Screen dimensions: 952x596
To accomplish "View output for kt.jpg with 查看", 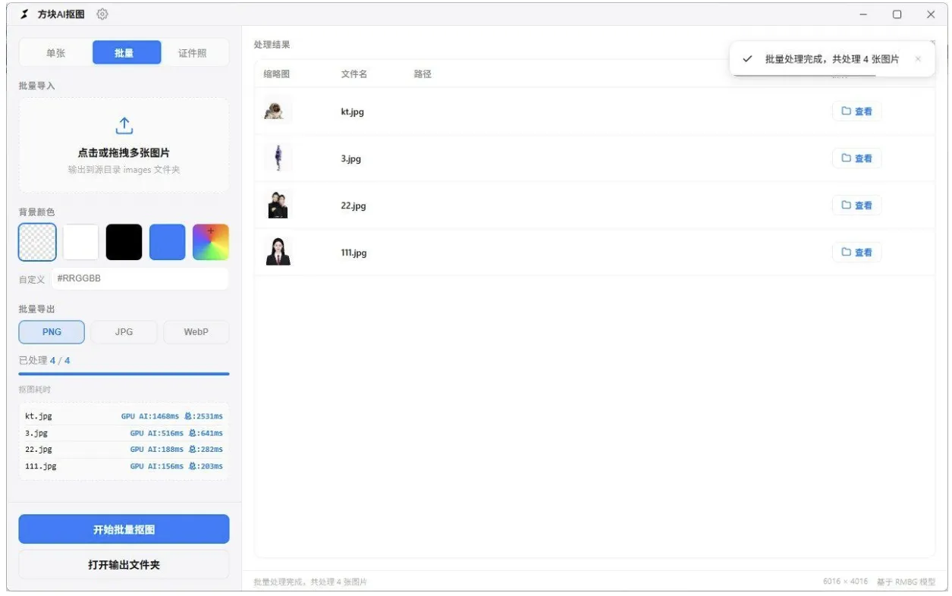I will coord(856,111).
